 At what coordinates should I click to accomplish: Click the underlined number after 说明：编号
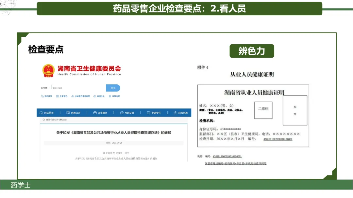(227, 157)
